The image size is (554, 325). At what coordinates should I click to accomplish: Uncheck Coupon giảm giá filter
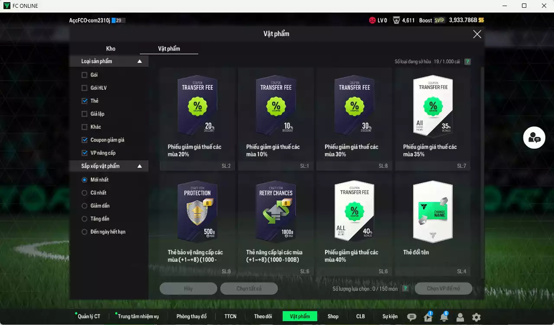(x=84, y=140)
